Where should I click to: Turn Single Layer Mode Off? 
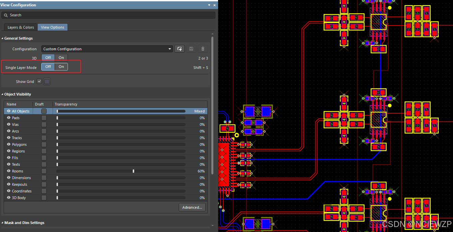pyautogui.click(x=48, y=67)
